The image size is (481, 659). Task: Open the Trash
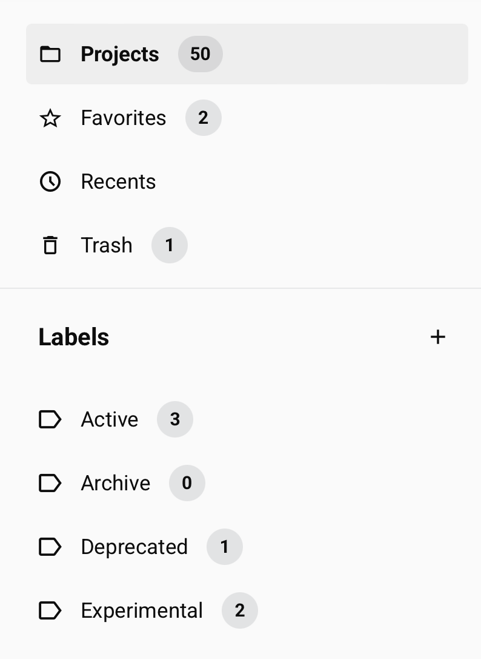107,245
